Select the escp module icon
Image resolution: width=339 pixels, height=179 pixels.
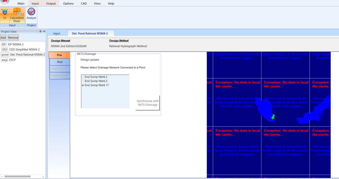5,60
